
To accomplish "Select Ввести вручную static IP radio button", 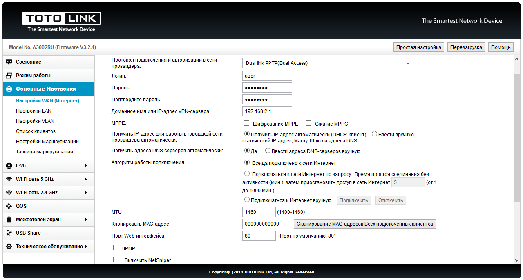I will 374,134.
